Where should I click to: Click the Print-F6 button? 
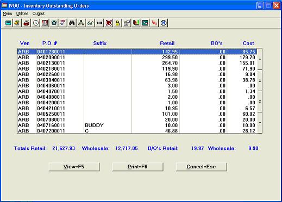(137, 167)
